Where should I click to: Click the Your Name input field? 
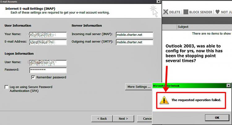(48, 35)
